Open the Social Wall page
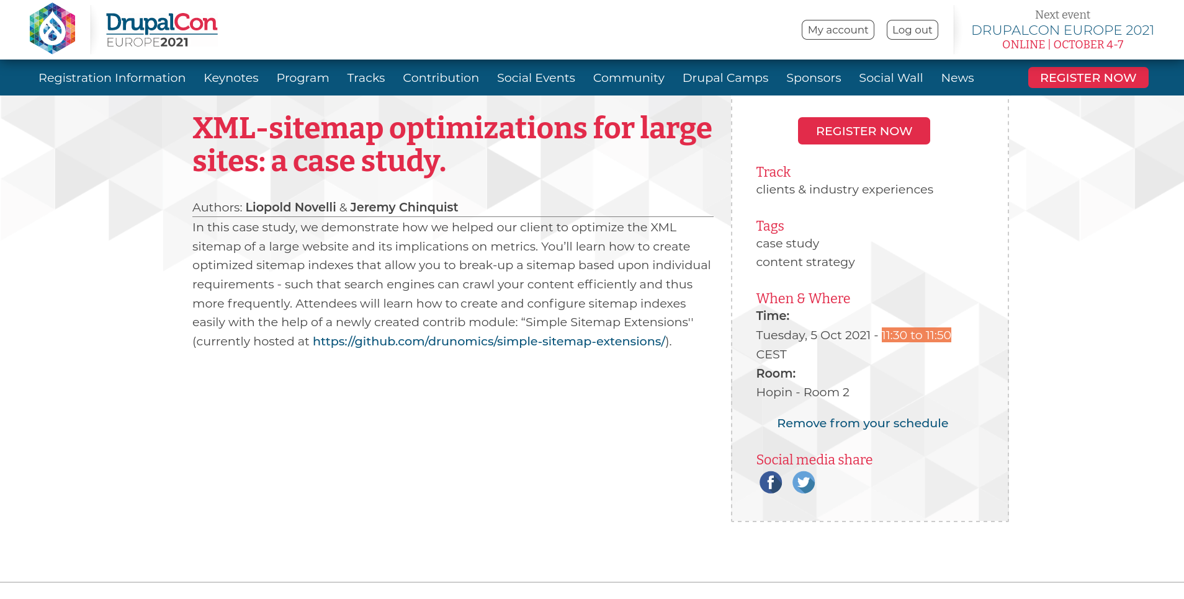The width and height of the screenshot is (1184, 599). click(890, 78)
